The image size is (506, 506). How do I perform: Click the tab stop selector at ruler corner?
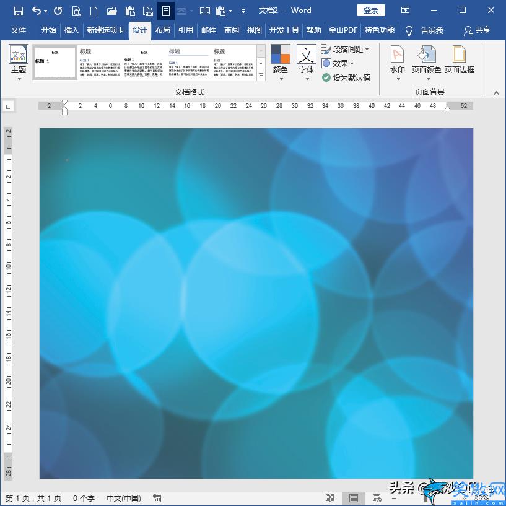[8, 107]
